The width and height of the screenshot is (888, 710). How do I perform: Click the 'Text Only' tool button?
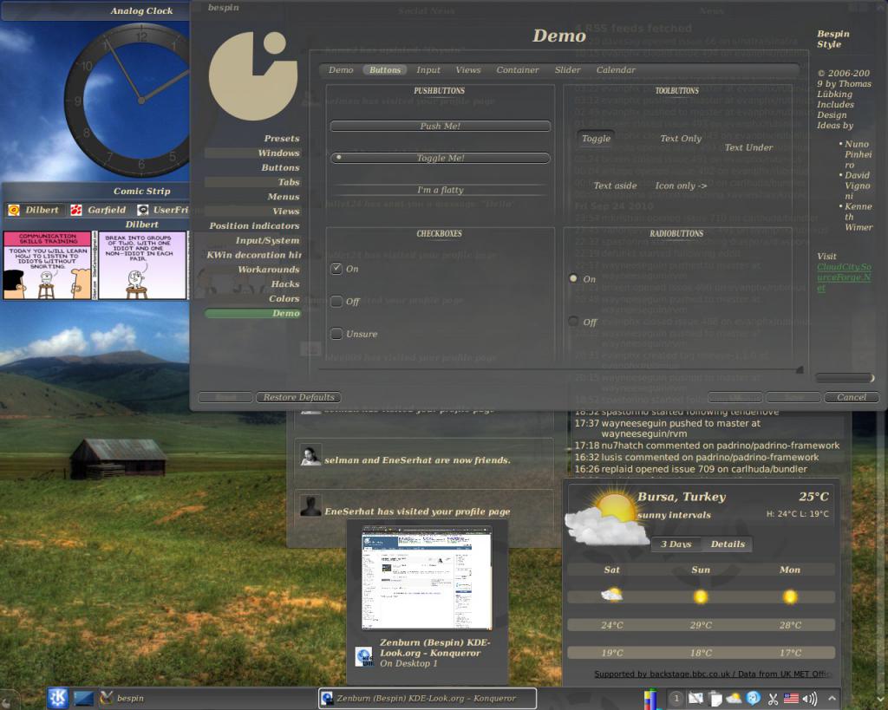point(680,138)
